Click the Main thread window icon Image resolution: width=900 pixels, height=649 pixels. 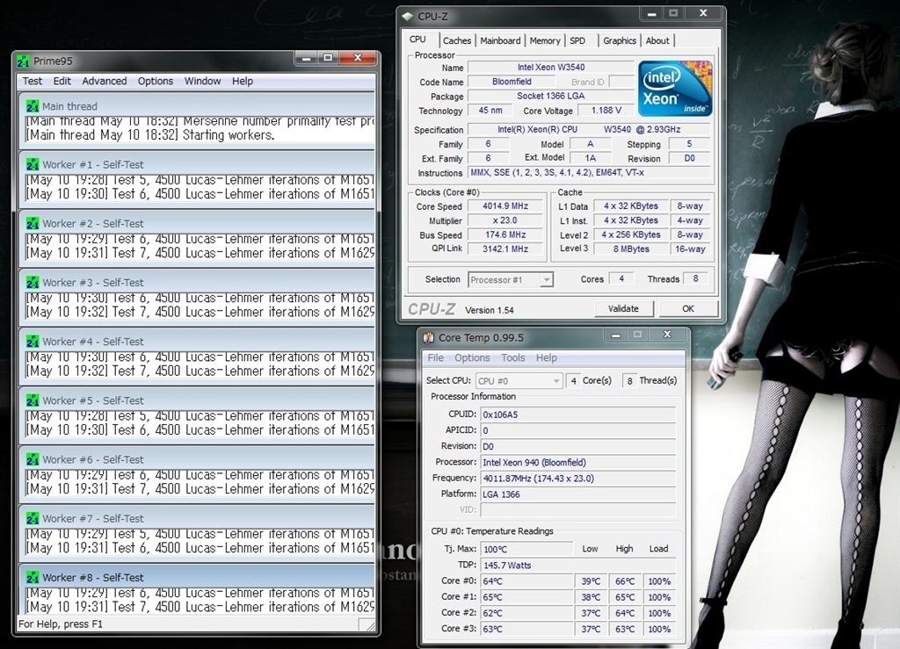click(x=33, y=106)
